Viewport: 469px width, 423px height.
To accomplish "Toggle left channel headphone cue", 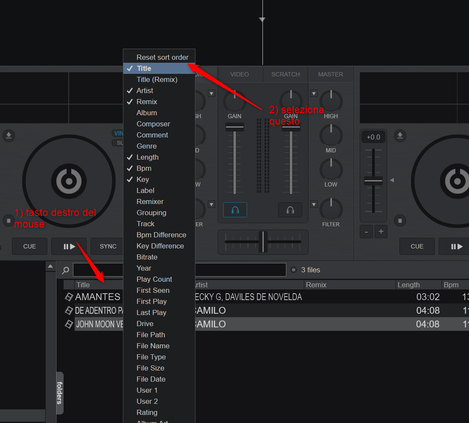I will click(x=235, y=210).
